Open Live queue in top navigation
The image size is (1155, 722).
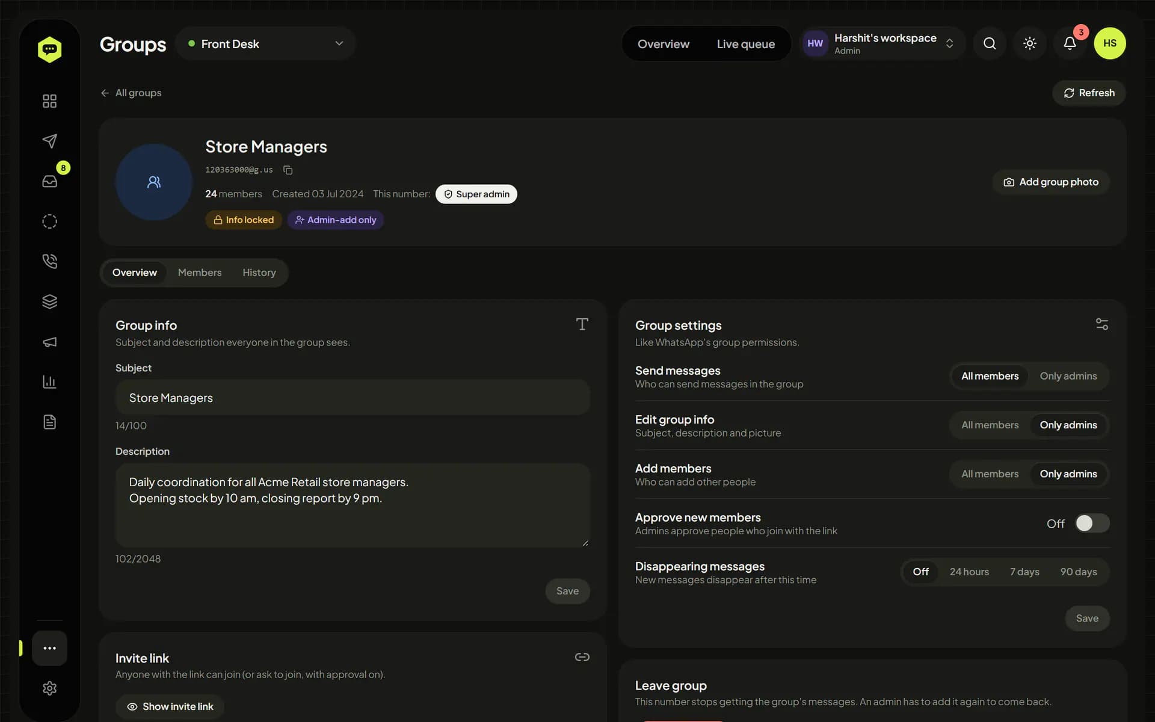click(746, 44)
